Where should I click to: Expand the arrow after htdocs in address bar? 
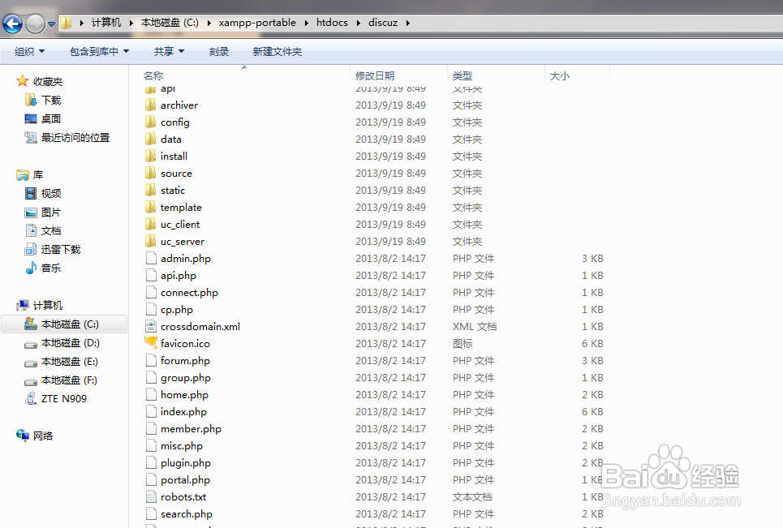point(358,23)
